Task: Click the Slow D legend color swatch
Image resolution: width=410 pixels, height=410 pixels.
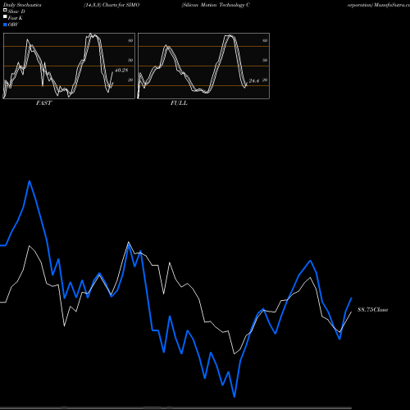Action: (5, 11)
